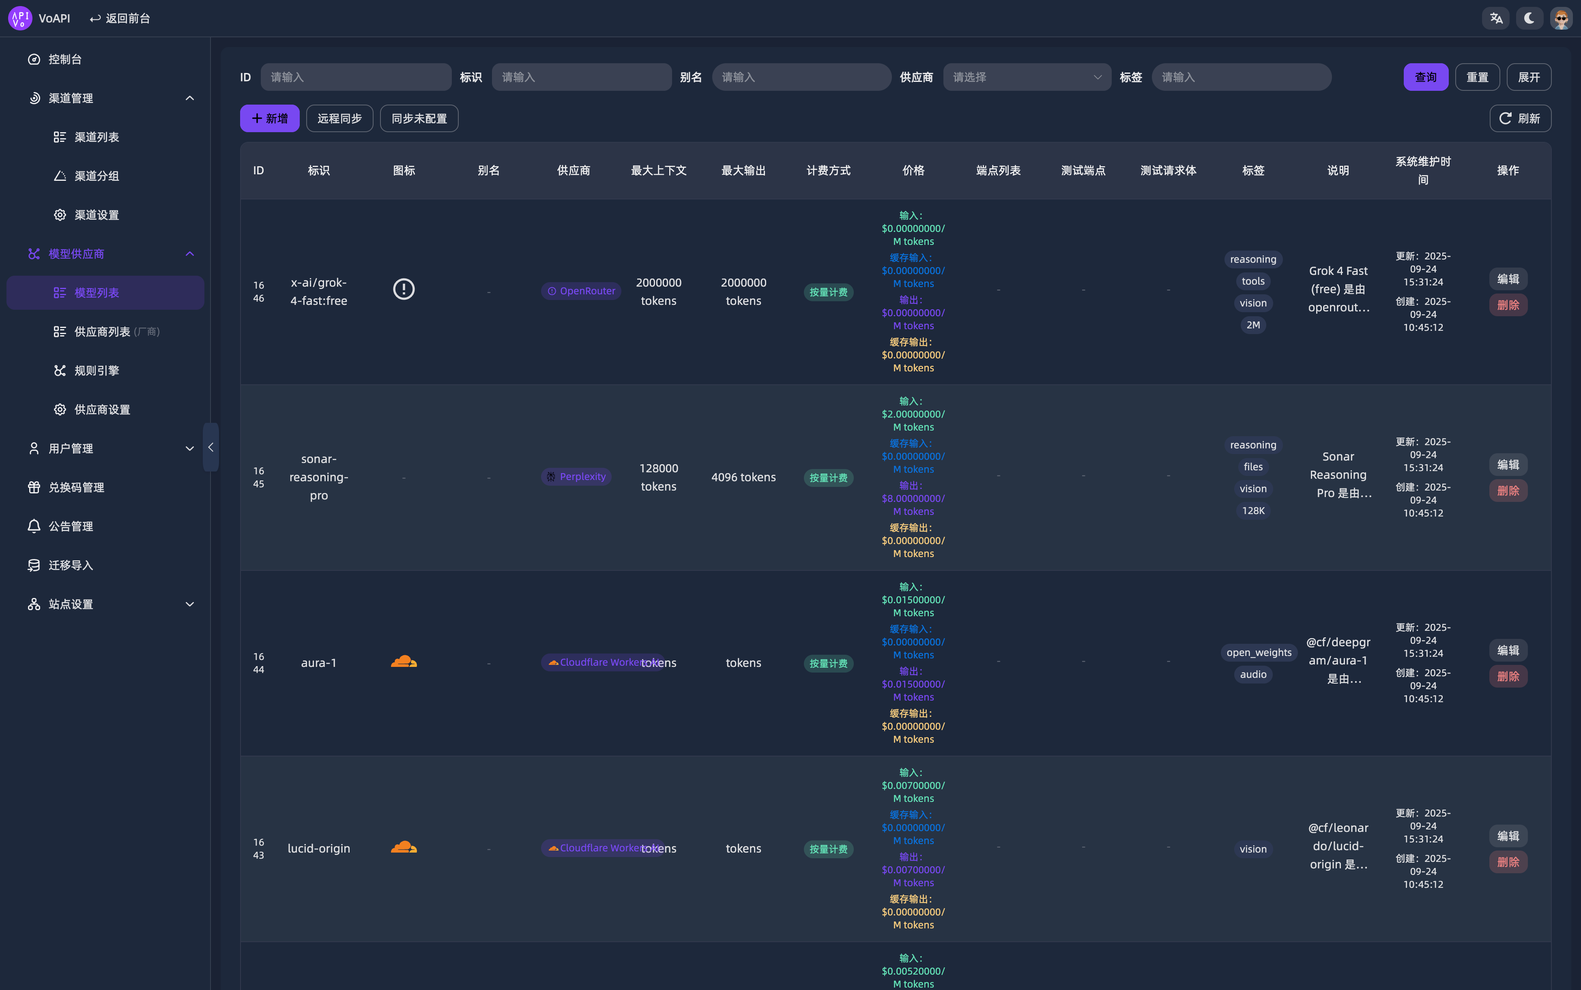The height and width of the screenshot is (990, 1581).
Task: Open 公告管理 bell menu item
Action: coord(70,527)
